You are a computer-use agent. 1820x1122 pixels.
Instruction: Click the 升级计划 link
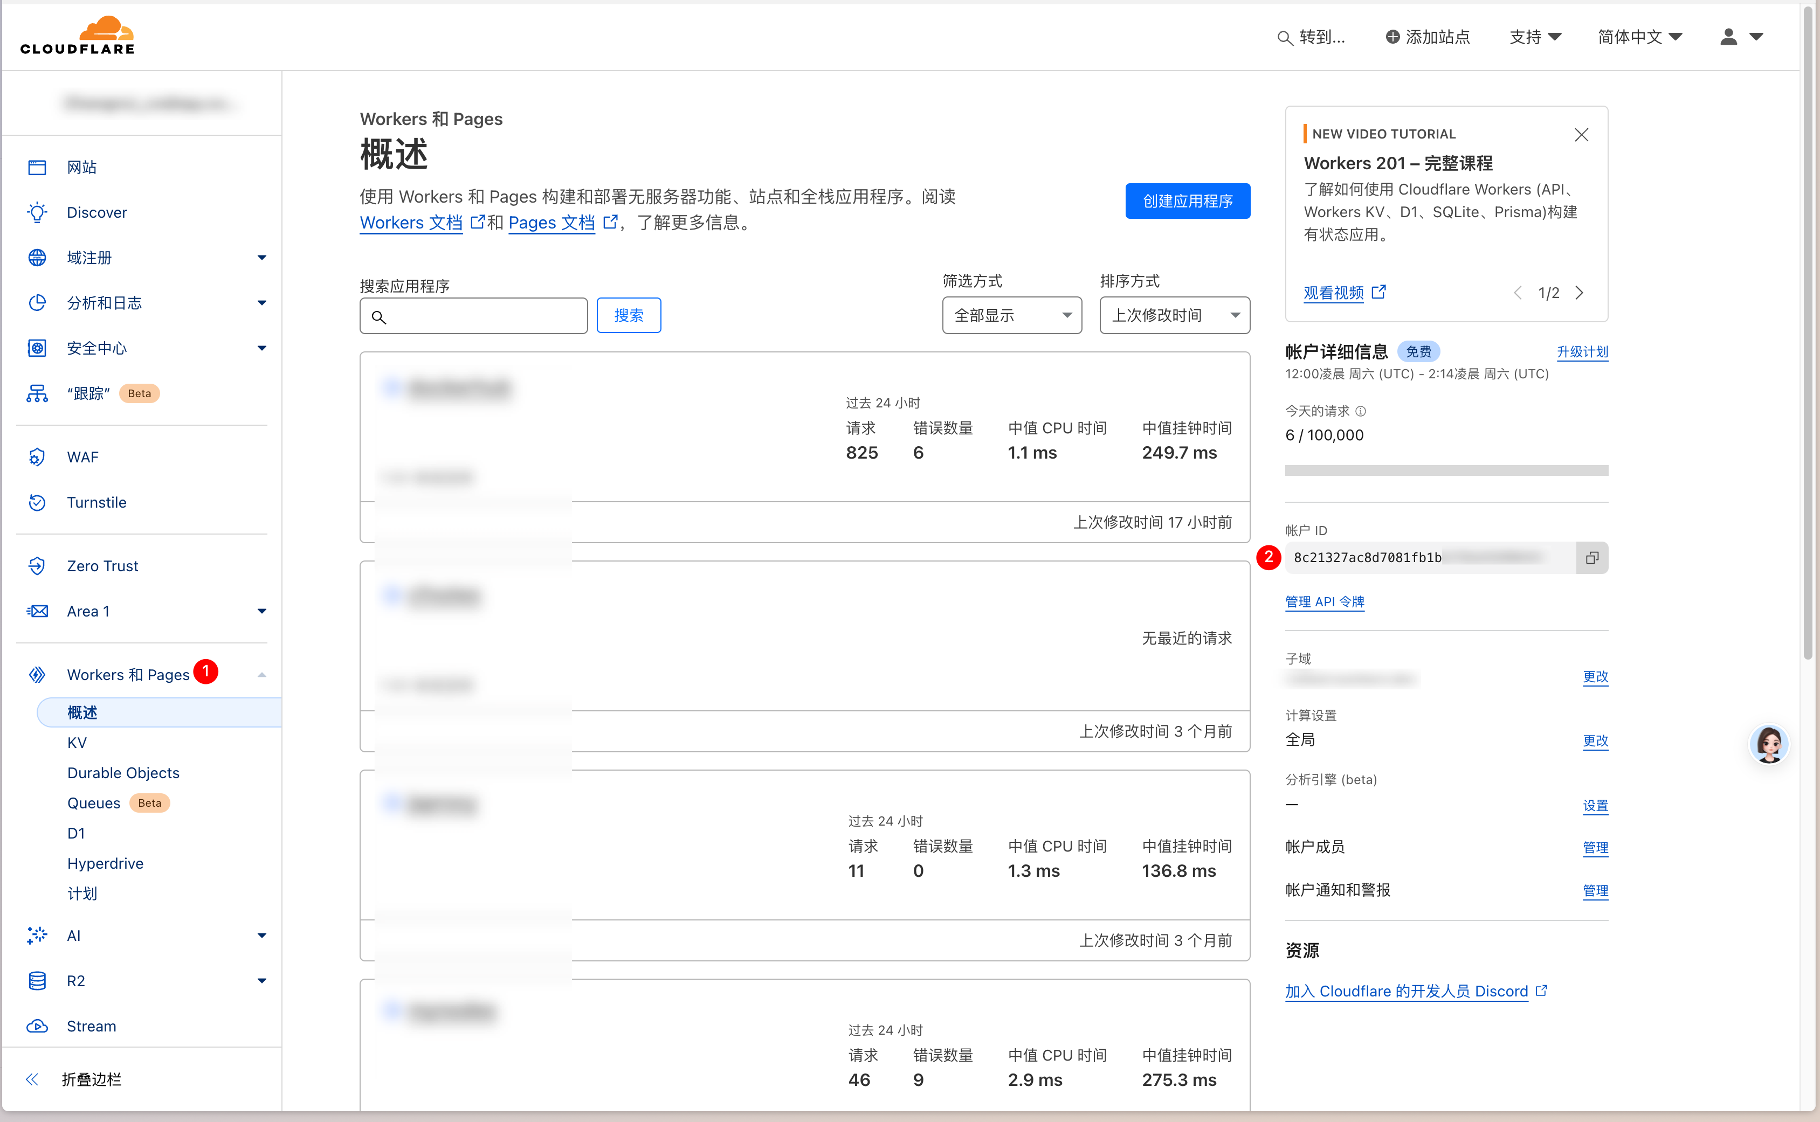tap(1582, 352)
